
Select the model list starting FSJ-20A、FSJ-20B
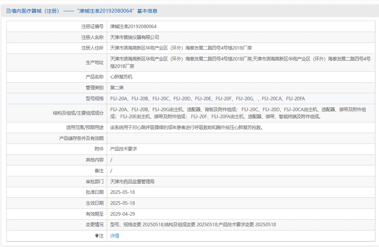click(208, 99)
